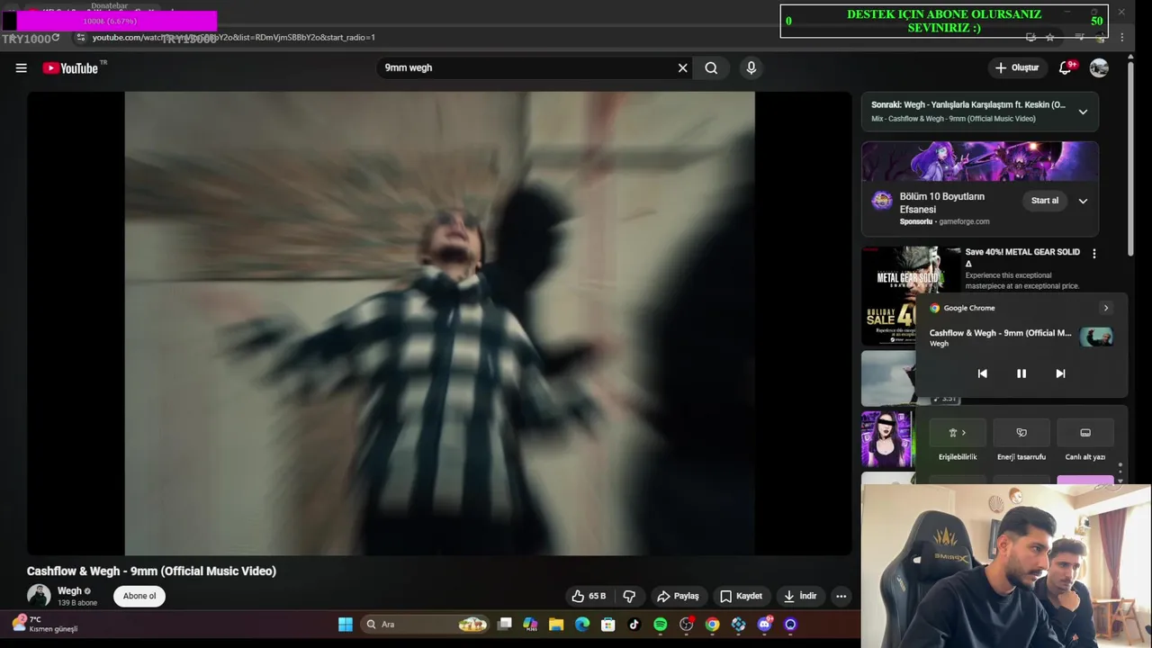
Task: Reload the page
Action: click(x=56, y=37)
